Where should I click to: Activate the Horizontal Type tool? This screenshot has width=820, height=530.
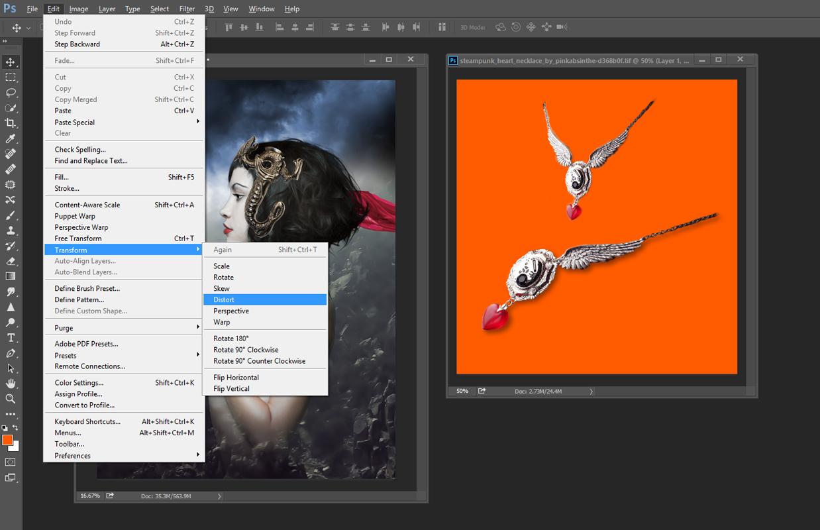11,338
